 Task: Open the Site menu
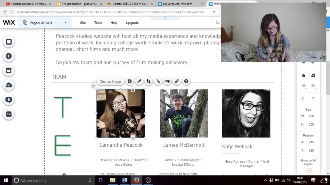pos(83,23)
